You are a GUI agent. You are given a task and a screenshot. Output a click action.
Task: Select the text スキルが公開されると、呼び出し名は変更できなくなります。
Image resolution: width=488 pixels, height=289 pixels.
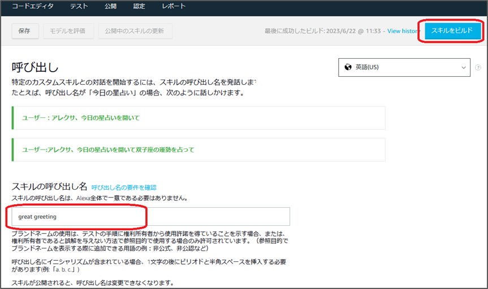pos(93,283)
